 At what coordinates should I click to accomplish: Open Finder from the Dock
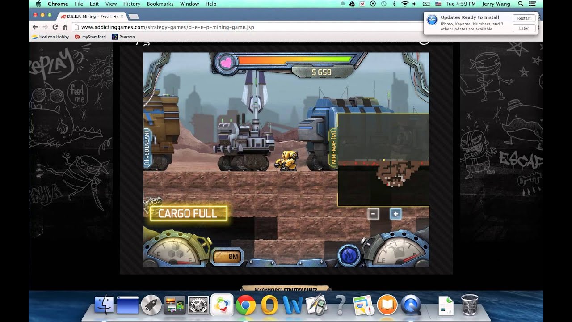(104, 305)
